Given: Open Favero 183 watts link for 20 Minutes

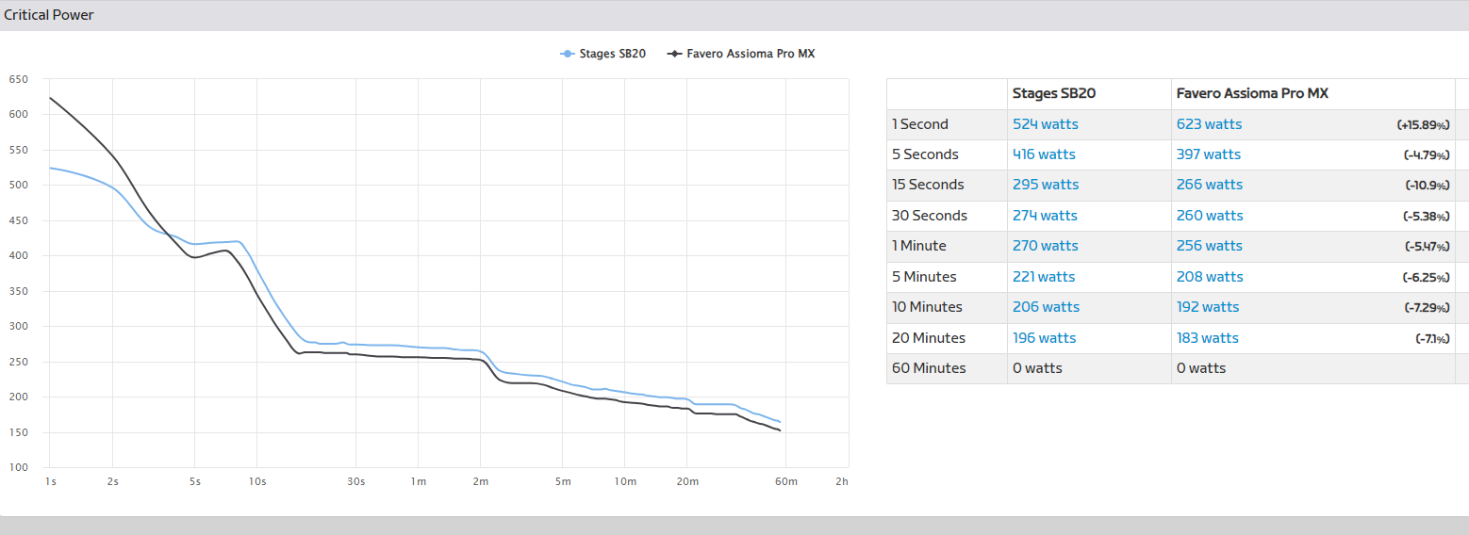Looking at the screenshot, I should pos(1208,338).
